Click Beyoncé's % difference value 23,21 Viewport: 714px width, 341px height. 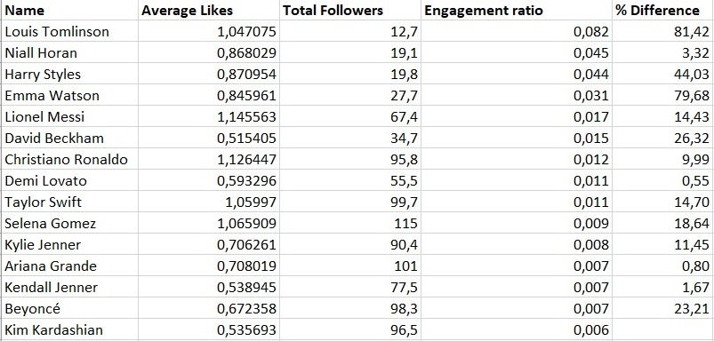[662, 309]
